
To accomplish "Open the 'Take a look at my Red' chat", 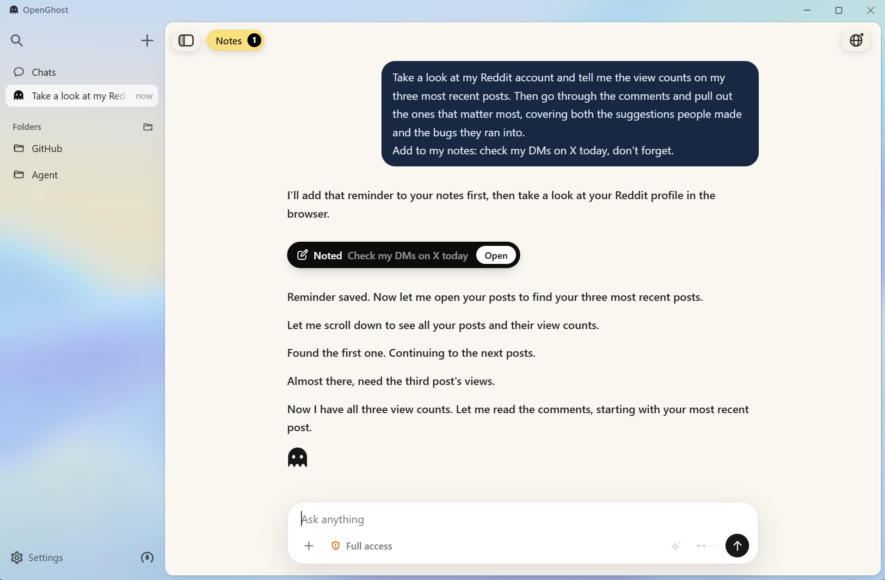I will click(82, 96).
